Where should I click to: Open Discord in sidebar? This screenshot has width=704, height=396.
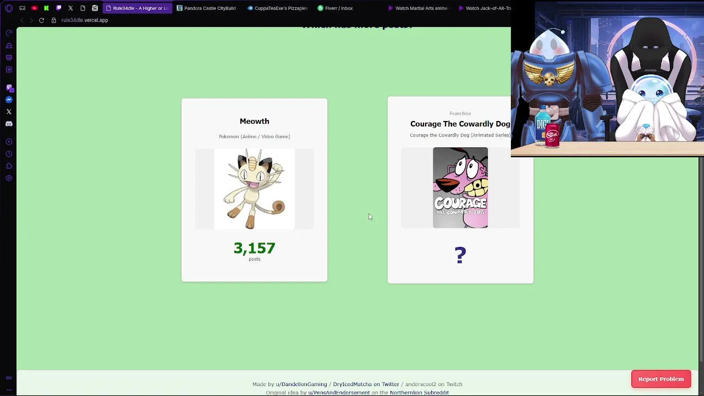pos(9,124)
